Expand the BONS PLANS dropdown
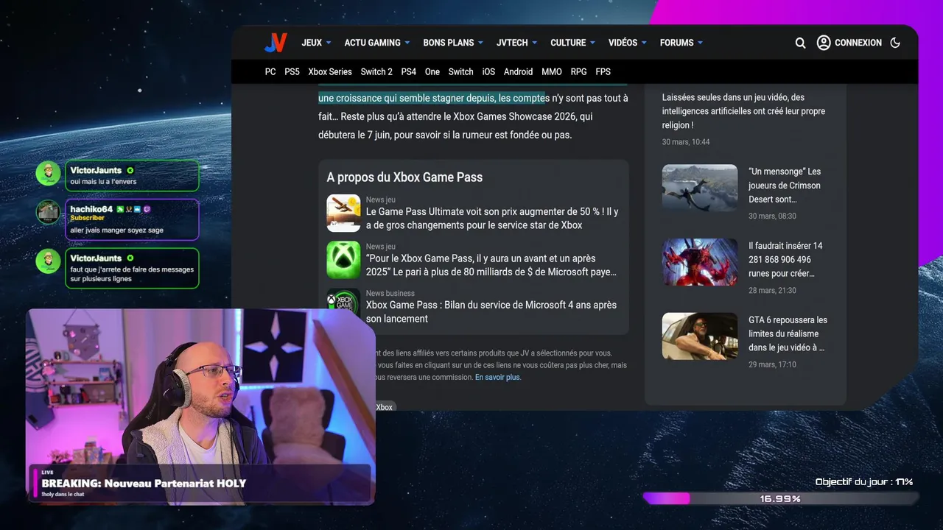Screen dimensions: 943x530 453,43
